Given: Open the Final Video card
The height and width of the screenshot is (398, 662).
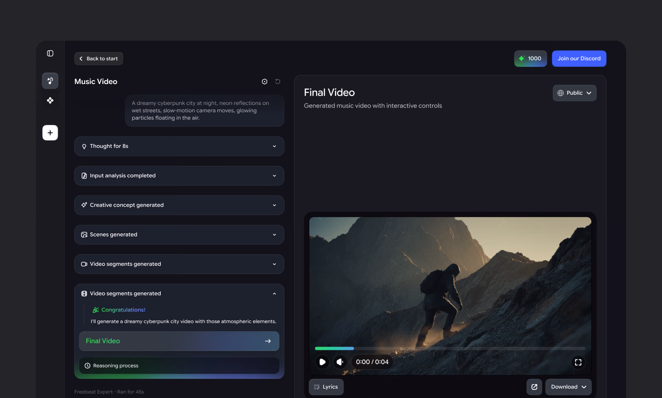Looking at the screenshot, I should [179, 341].
